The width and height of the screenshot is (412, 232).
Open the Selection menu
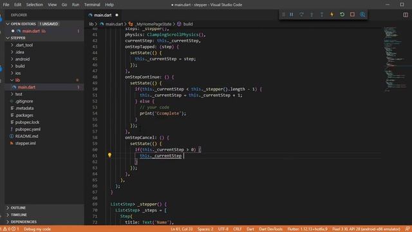click(34, 5)
